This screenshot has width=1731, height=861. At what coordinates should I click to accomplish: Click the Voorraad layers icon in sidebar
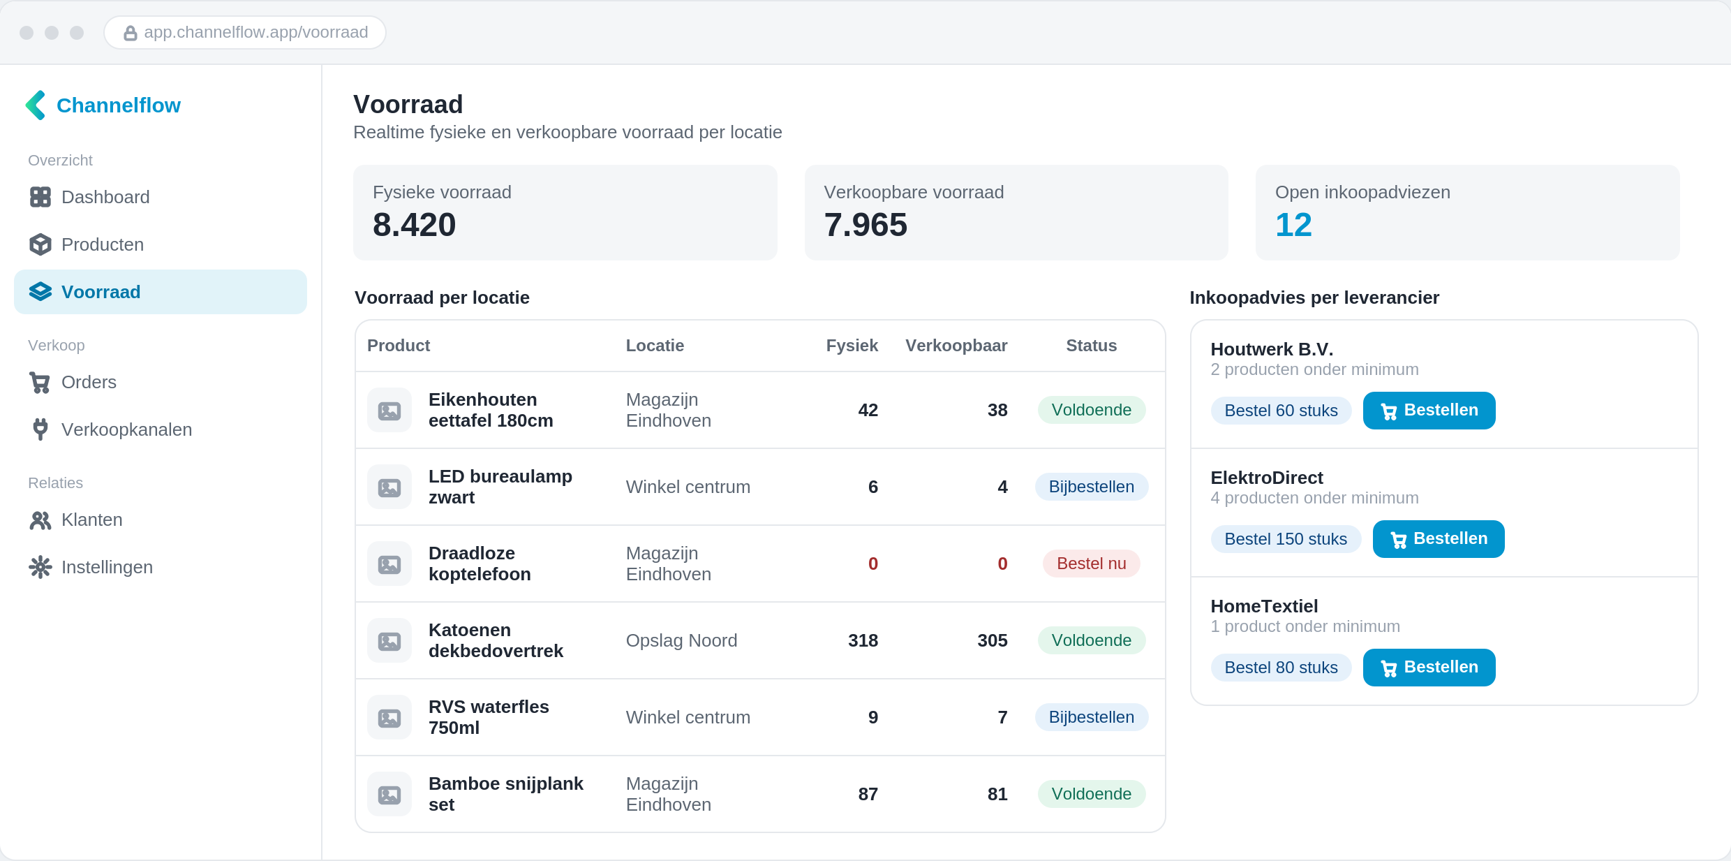click(x=40, y=292)
